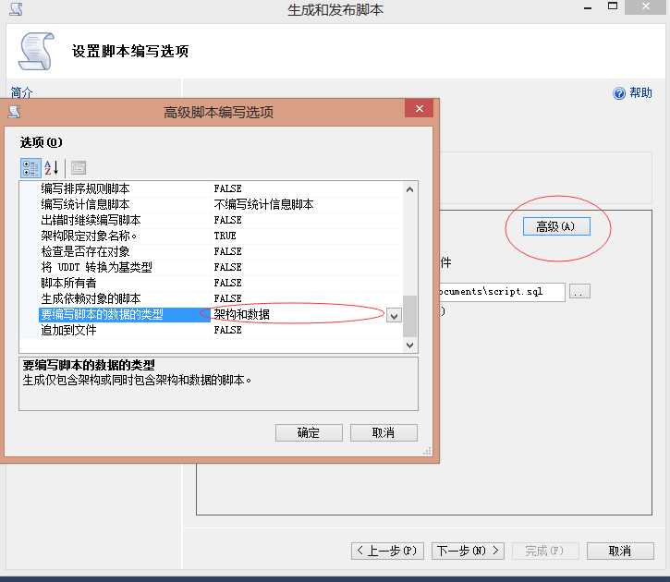Proceed with 下一步(N) button
Image resolution: width=670 pixels, height=582 pixels.
coord(468,551)
